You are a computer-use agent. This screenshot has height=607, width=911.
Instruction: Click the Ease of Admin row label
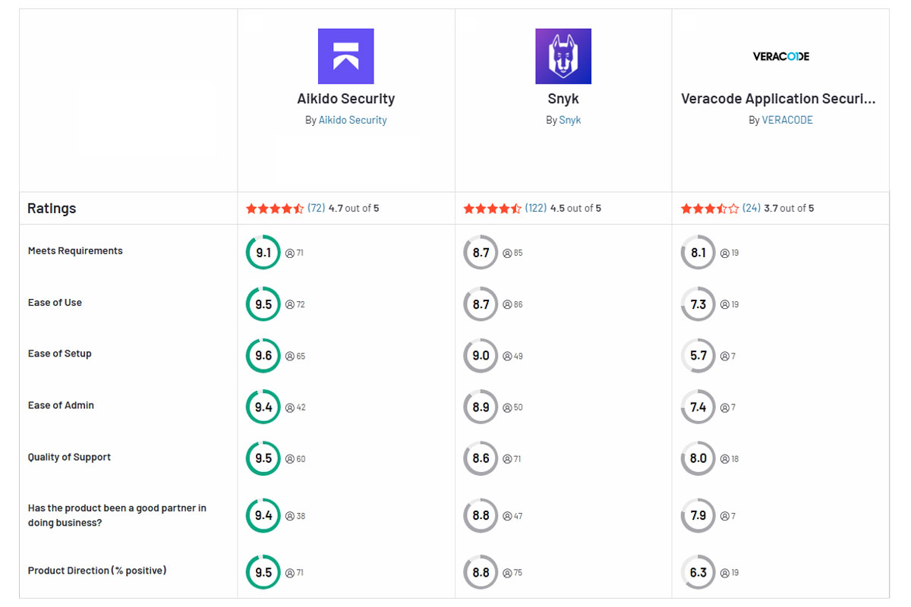coord(61,405)
